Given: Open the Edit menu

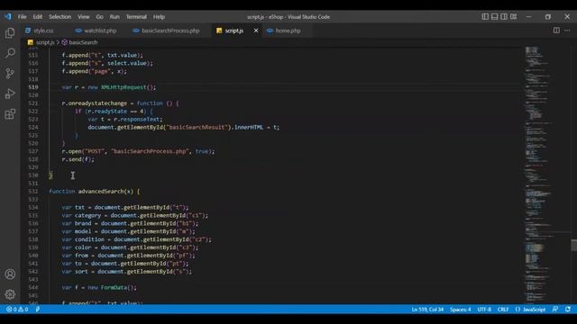Looking at the screenshot, I should (38, 17).
